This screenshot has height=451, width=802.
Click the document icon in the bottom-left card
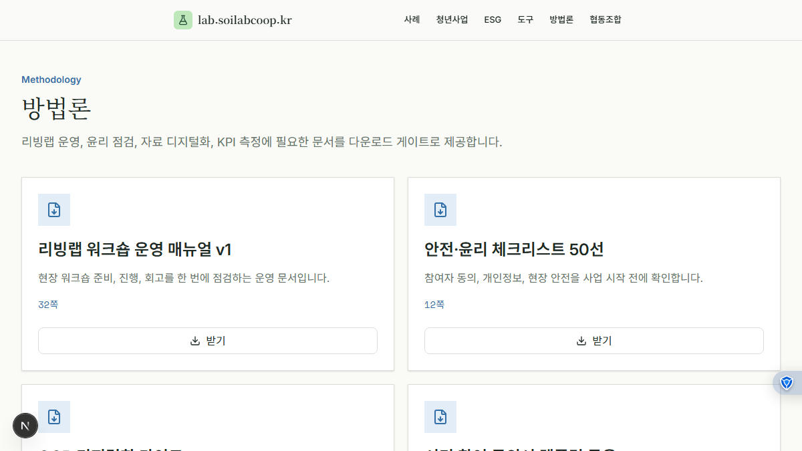tap(54, 417)
